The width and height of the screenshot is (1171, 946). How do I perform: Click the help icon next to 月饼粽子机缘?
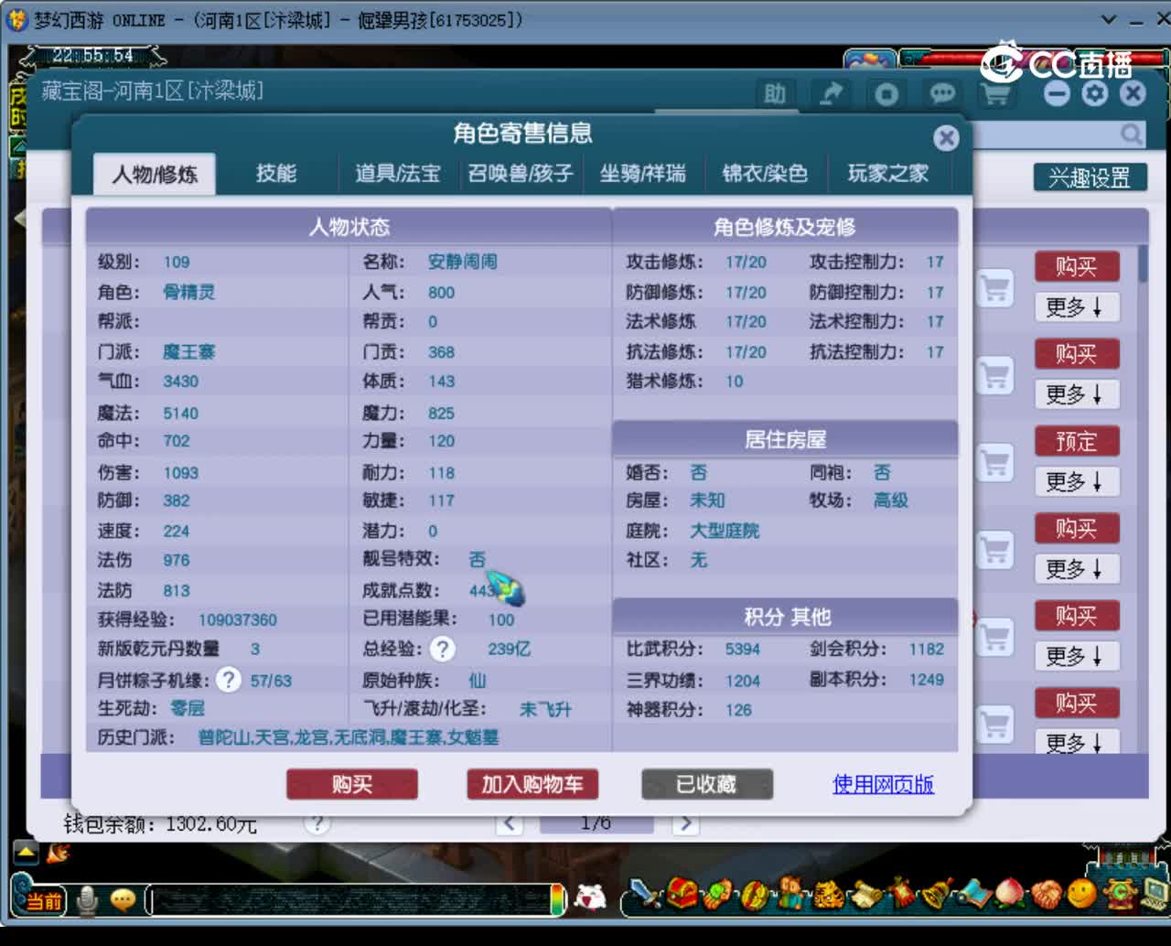229,680
